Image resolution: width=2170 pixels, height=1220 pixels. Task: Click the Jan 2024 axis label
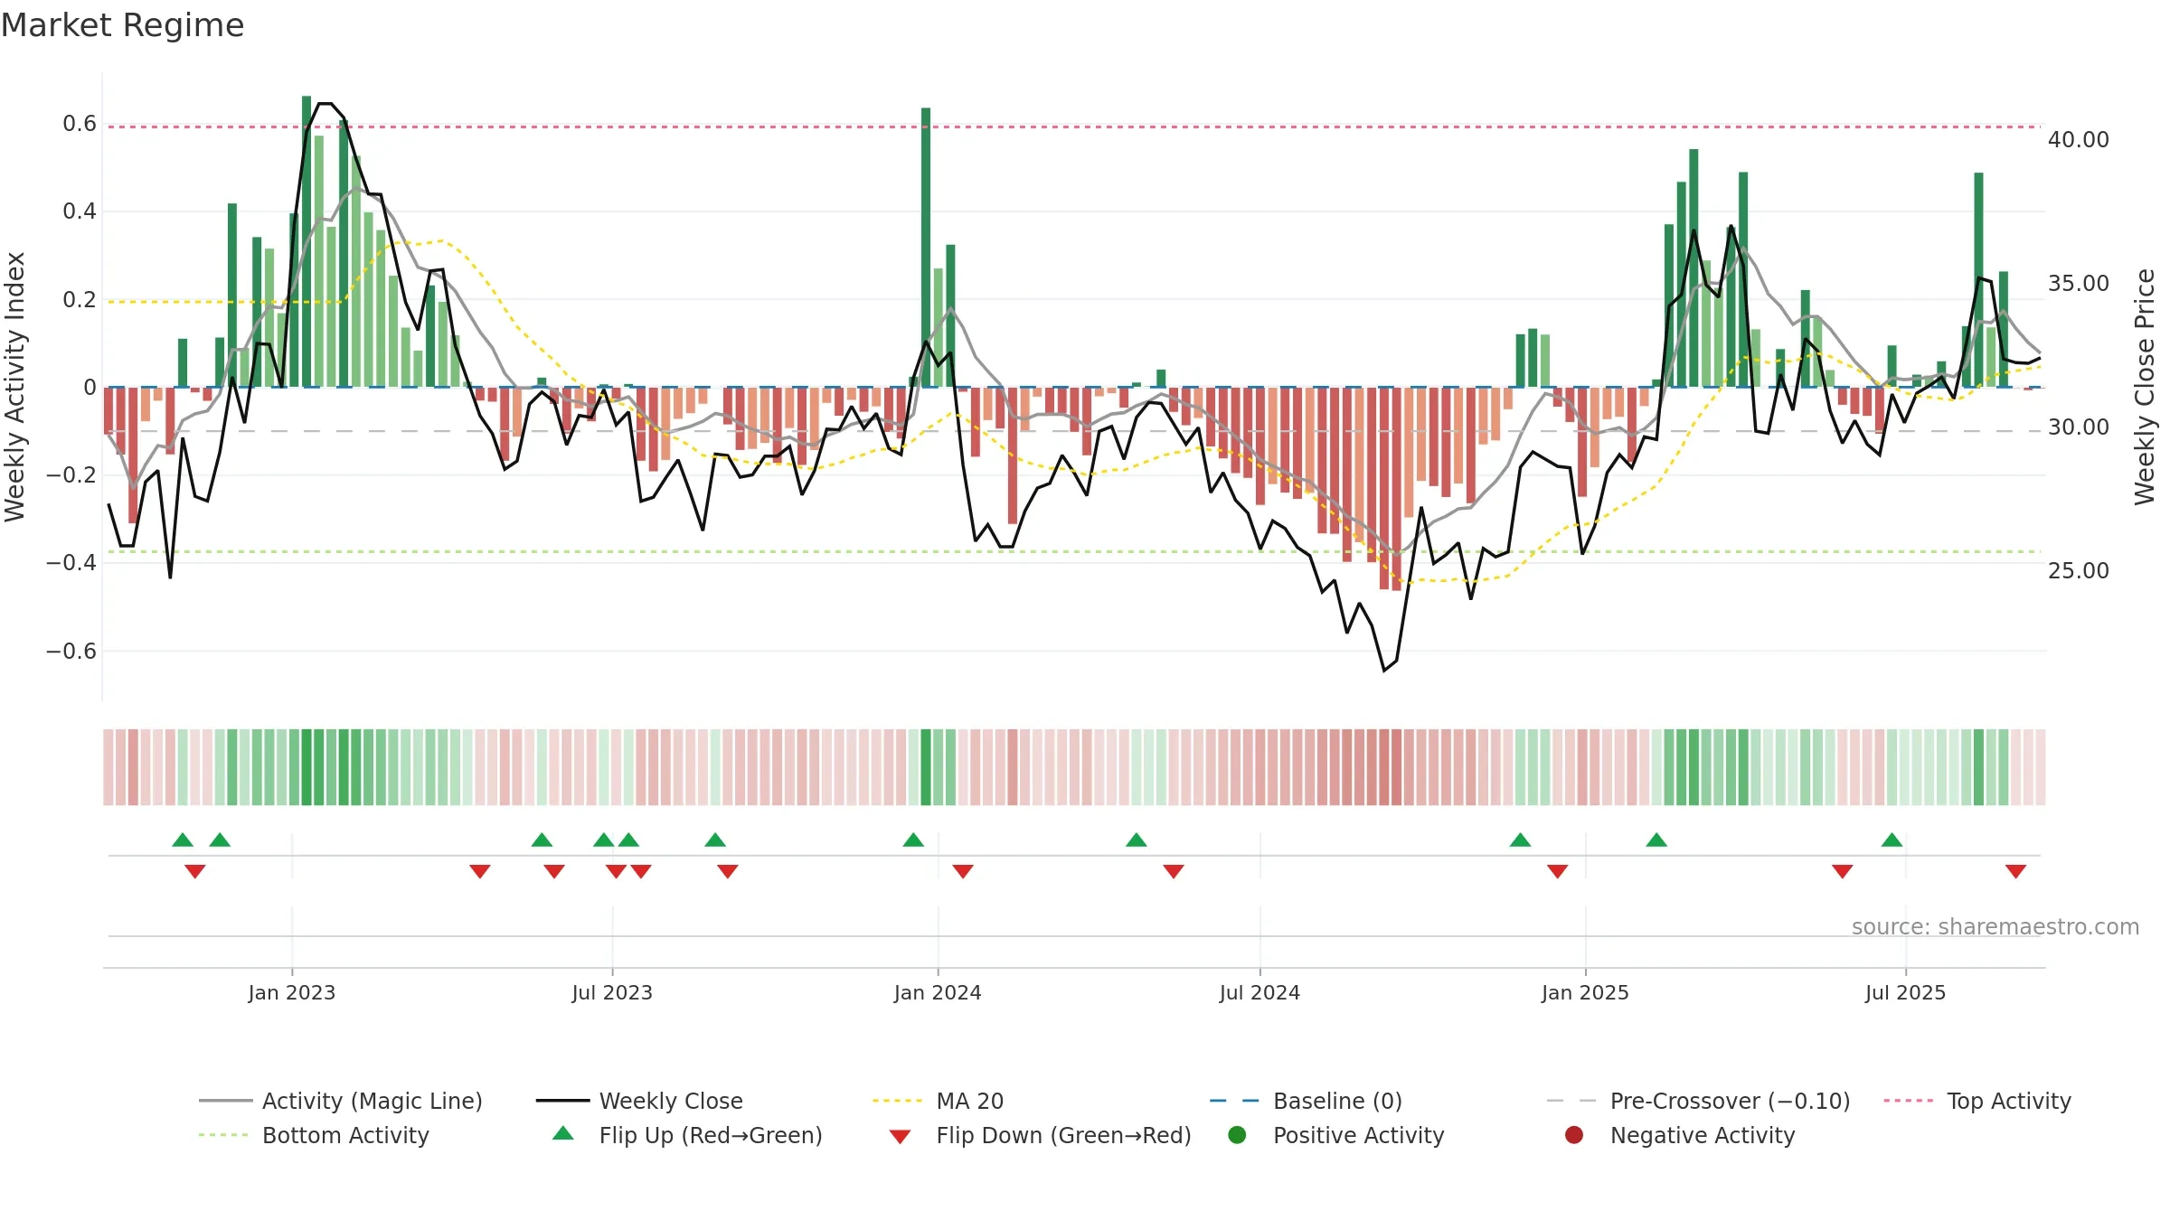(x=938, y=992)
